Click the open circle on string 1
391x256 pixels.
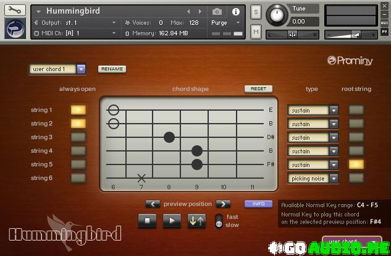[114, 110]
